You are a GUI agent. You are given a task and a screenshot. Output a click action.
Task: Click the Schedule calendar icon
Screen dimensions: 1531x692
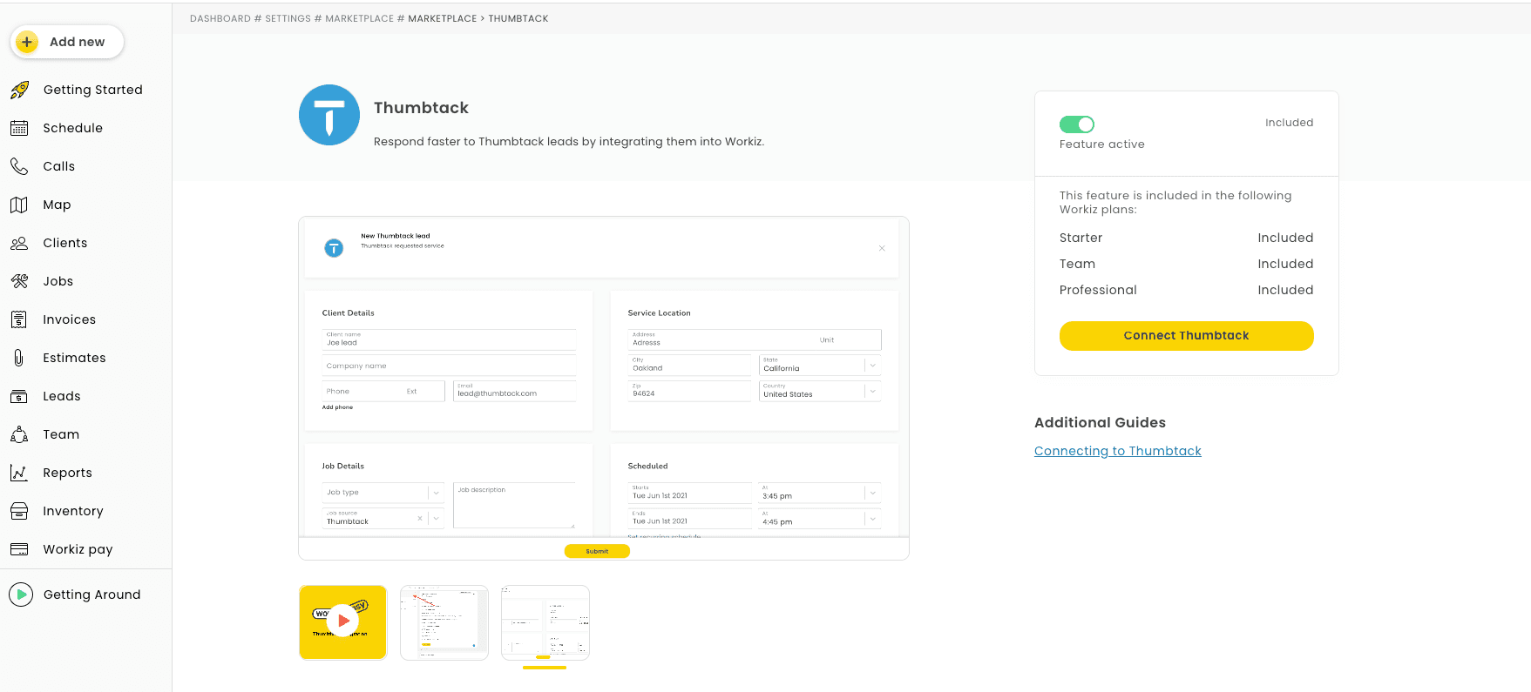pyautogui.click(x=19, y=128)
